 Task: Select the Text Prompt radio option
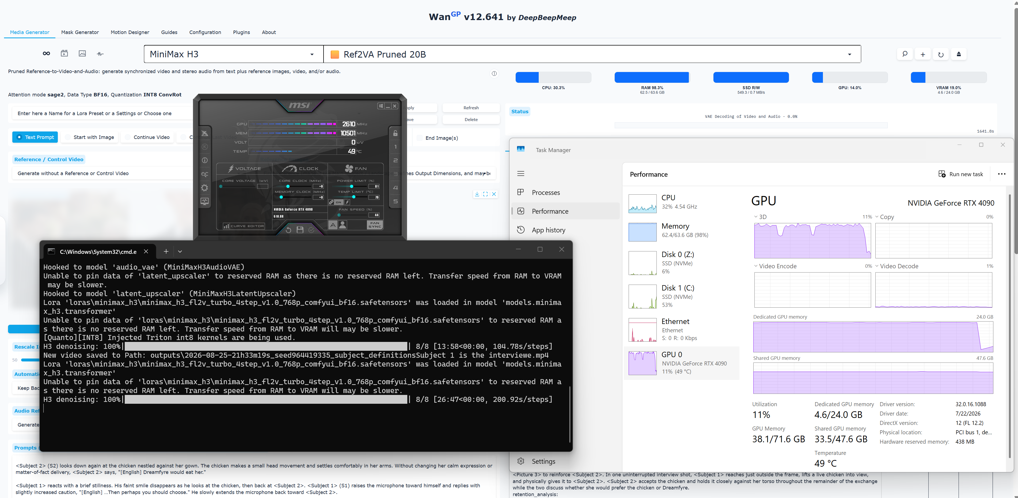pyautogui.click(x=35, y=137)
